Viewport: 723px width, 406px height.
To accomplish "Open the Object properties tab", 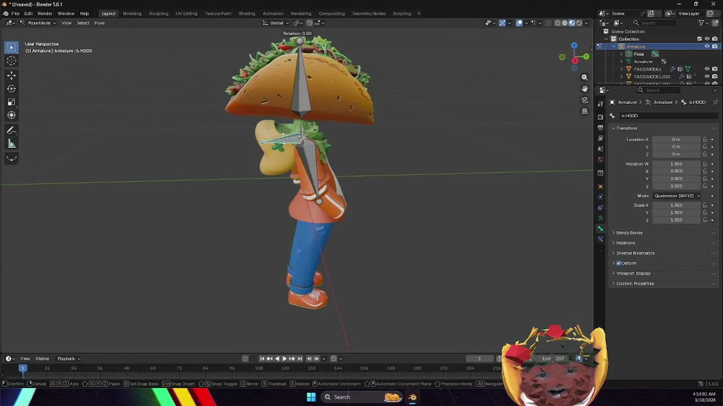I will (x=600, y=186).
